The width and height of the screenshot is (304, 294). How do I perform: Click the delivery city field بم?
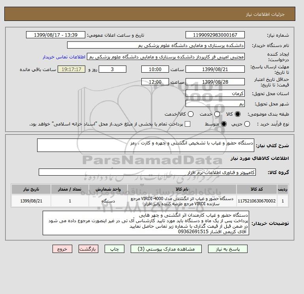coord(215,103)
